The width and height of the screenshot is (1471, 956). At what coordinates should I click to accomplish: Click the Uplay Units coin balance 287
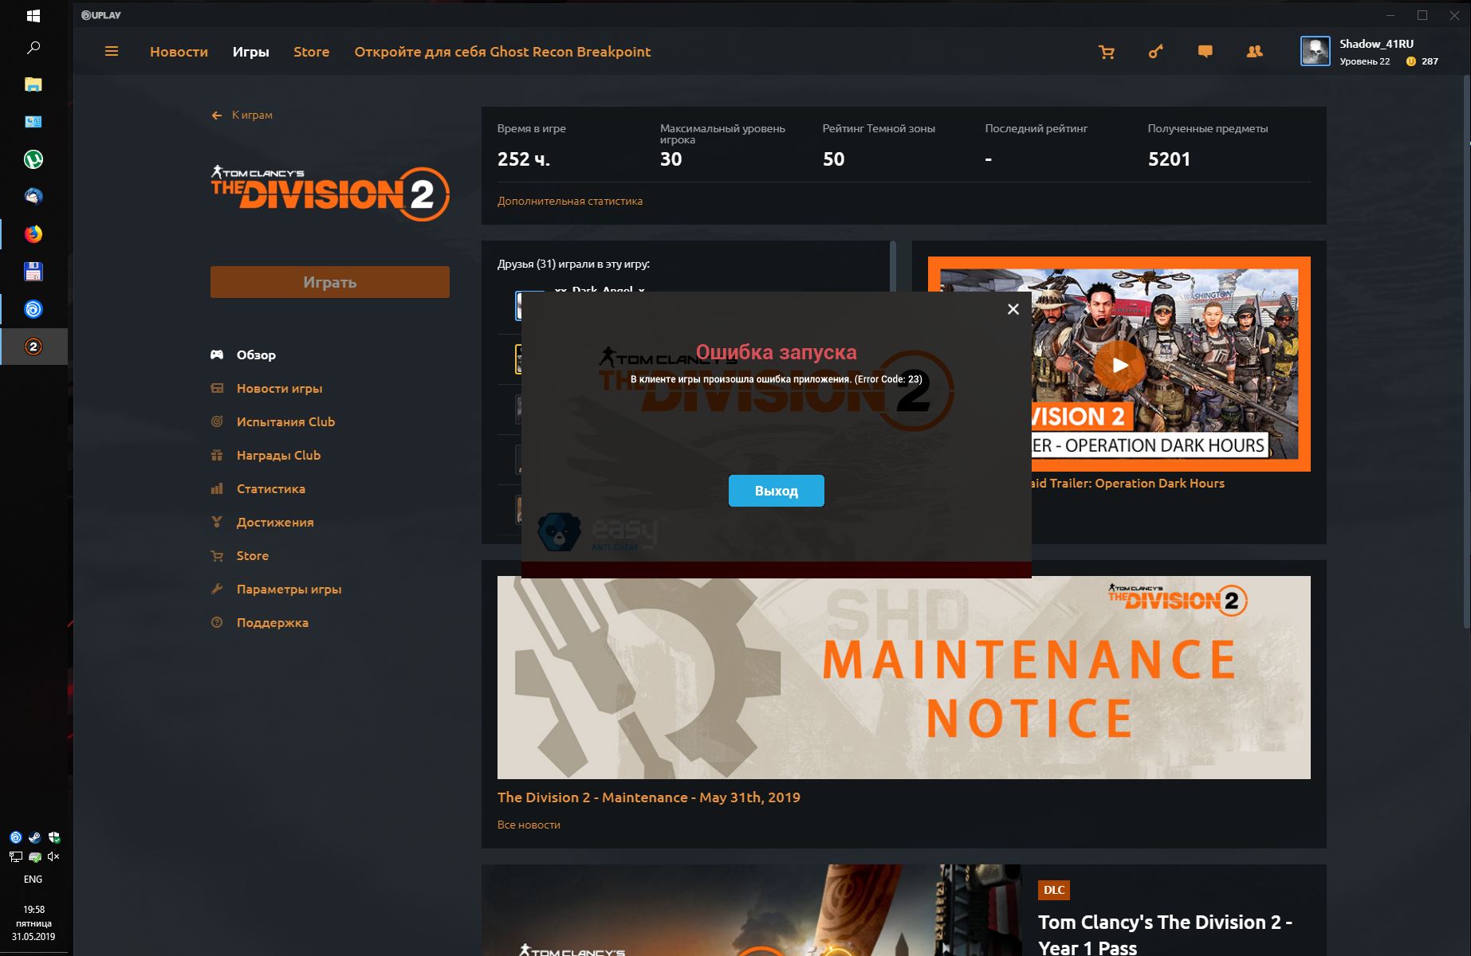click(x=1422, y=61)
